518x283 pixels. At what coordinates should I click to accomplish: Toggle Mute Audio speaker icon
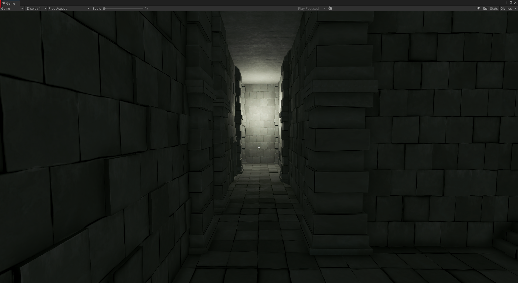pos(478,8)
